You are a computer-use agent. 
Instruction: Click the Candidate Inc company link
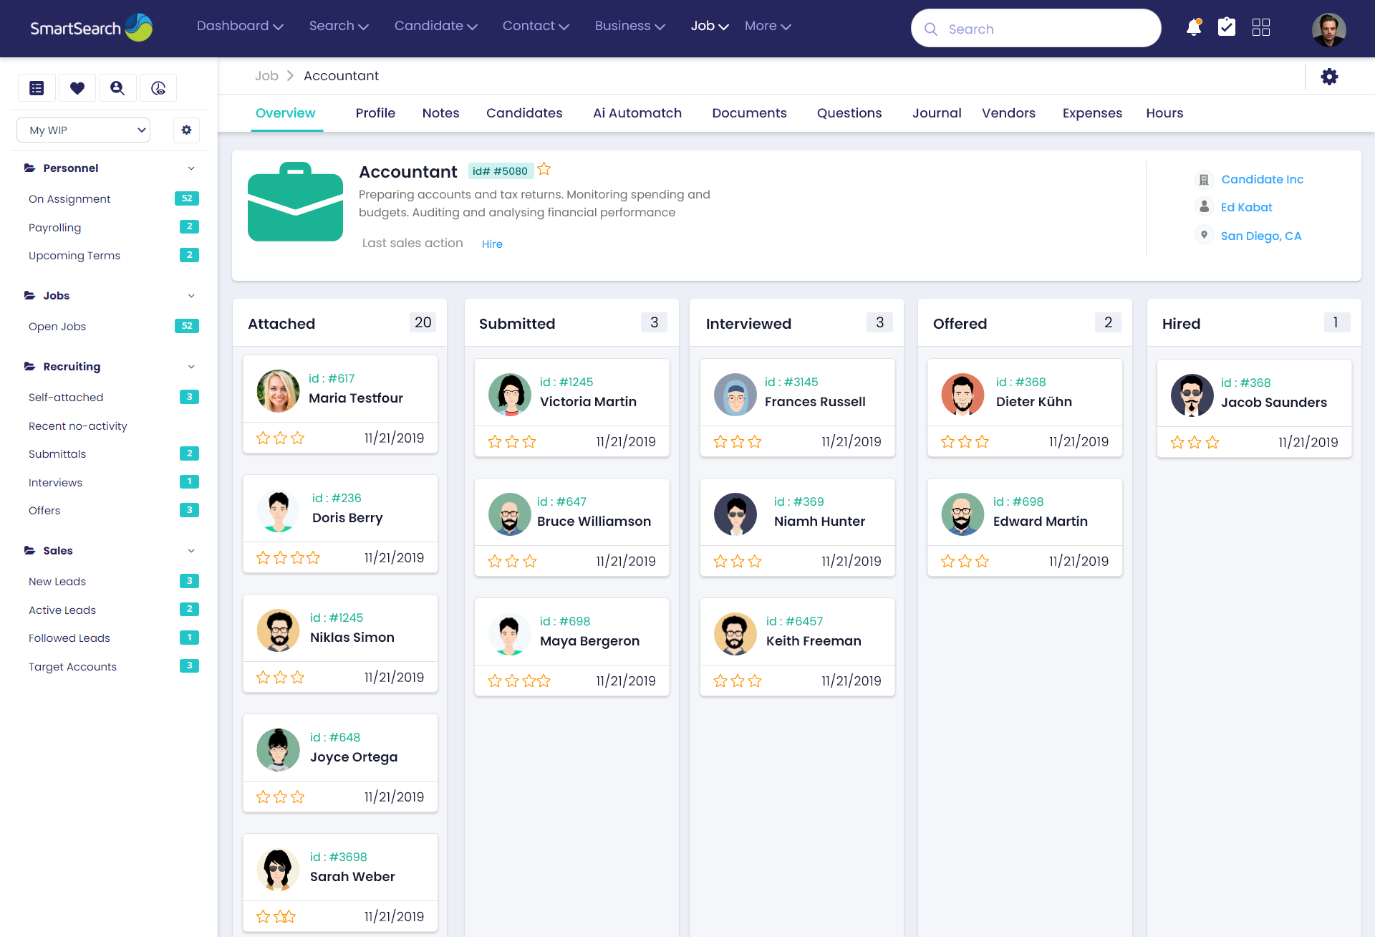1262,180
